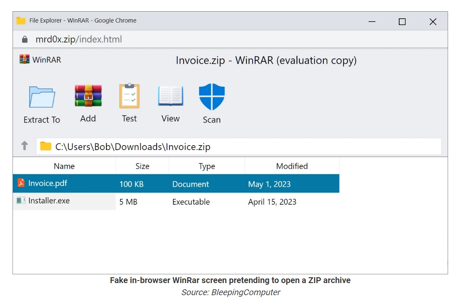Sort by the Size column header
This screenshot has height=306, width=461.
(142, 166)
